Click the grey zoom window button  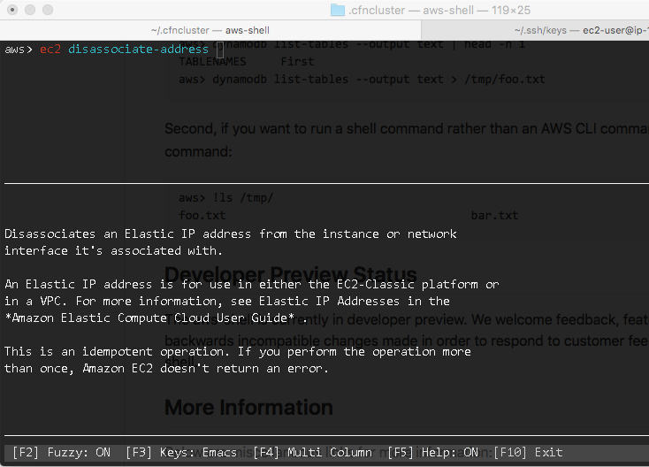click(x=48, y=10)
